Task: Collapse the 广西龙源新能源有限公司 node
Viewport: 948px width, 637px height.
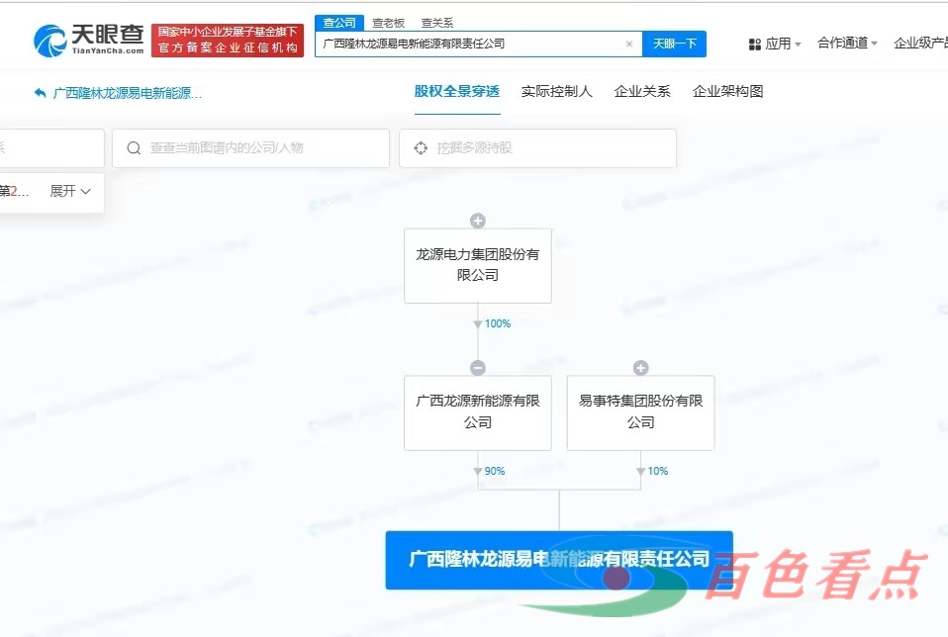Action: coord(478,368)
